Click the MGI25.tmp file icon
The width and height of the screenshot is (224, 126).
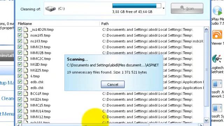(x=26, y=70)
